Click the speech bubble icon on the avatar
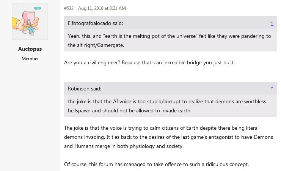Image resolution: width=281 pixels, height=171 pixels. 37,8
